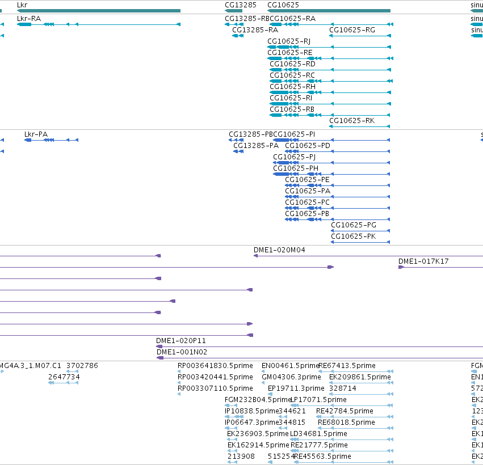Click BAC clone label DME1-017K17
Image resolution: width=483 pixels, height=465 pixels.
[423, 261]
